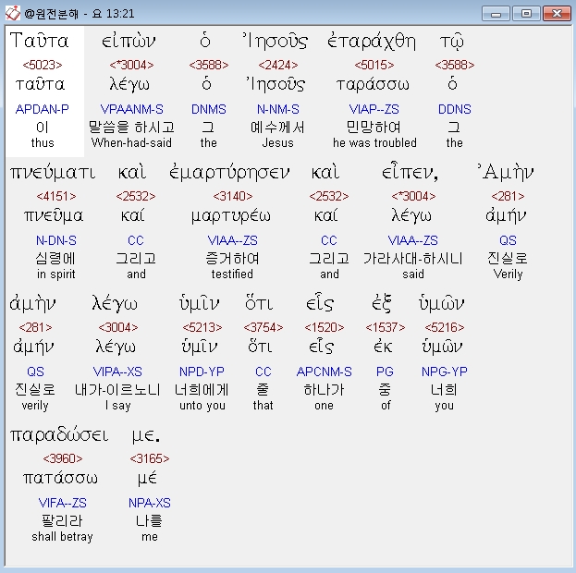
Task: Click Strong's number <3004> under λέγω
Action: (118, 327)
